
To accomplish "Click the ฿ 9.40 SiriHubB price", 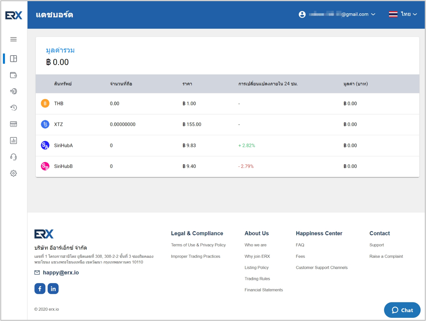I will [189, 166].
